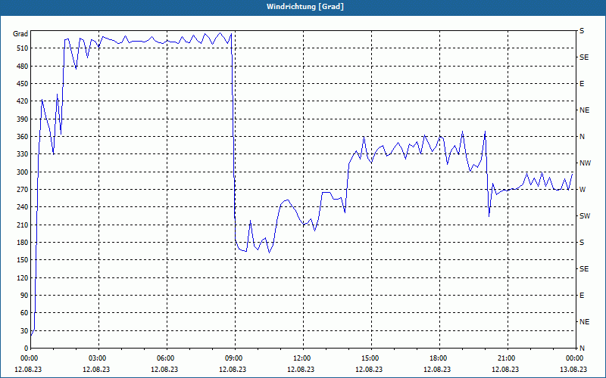The width and height of the screenshot is (606, 378).
Task: Click the 'Grad' unit label on the y-axis
Action: click(x=20, y=34)
